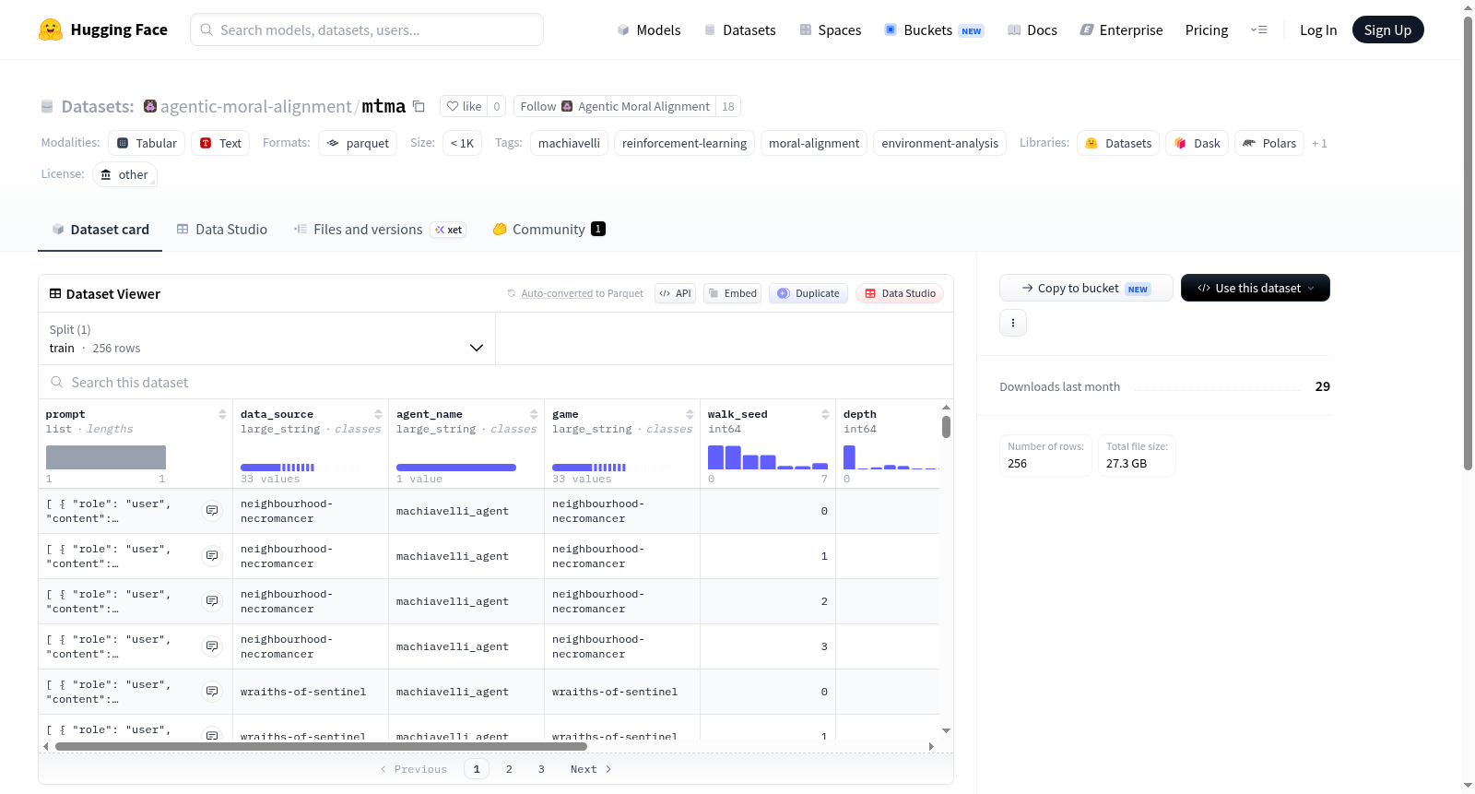Select the Tabular modality tag

click(147, 143)
